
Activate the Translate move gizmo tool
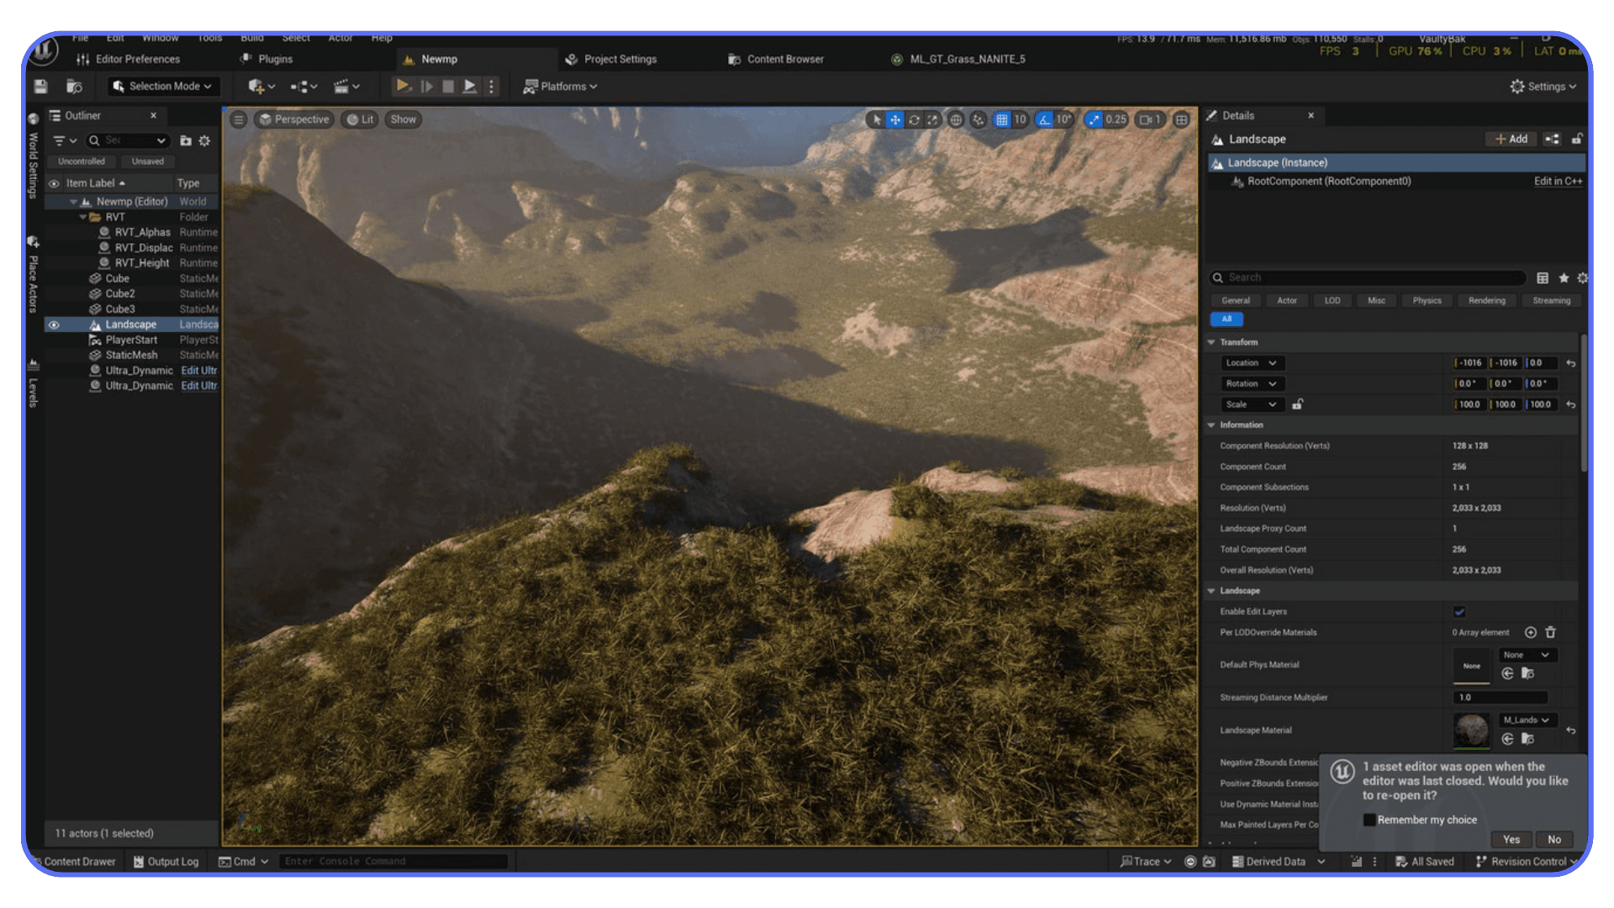895,119
